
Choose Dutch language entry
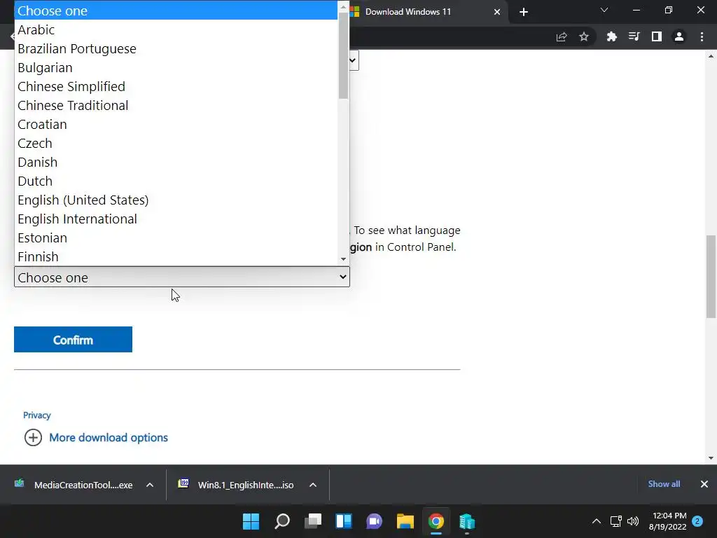[176, 181]
